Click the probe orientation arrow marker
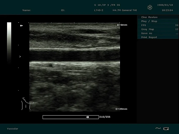 (x=21, y=26)
